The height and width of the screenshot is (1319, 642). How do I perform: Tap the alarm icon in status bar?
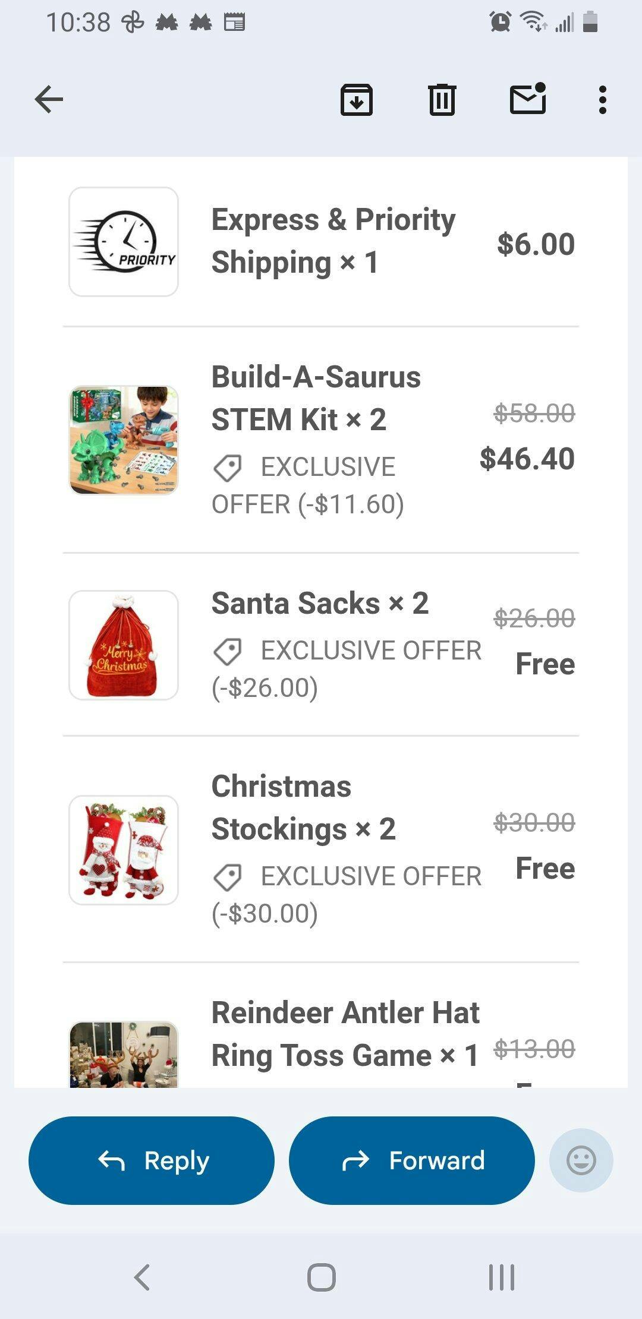coord(500,22)
